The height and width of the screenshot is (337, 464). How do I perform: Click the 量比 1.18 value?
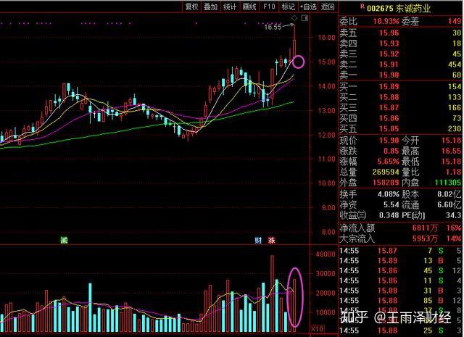coord(453,172)
